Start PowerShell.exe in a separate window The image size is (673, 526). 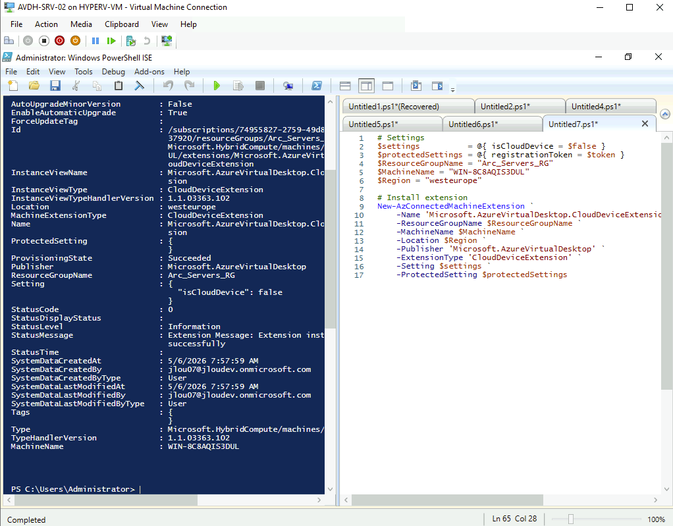[317, 86]
